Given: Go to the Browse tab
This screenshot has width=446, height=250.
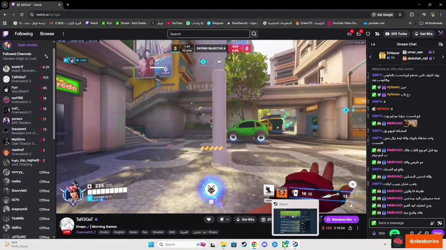Looking at the screenshot, I should (47, 34).
